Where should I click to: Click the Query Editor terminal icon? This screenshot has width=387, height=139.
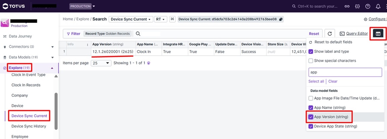342,34
